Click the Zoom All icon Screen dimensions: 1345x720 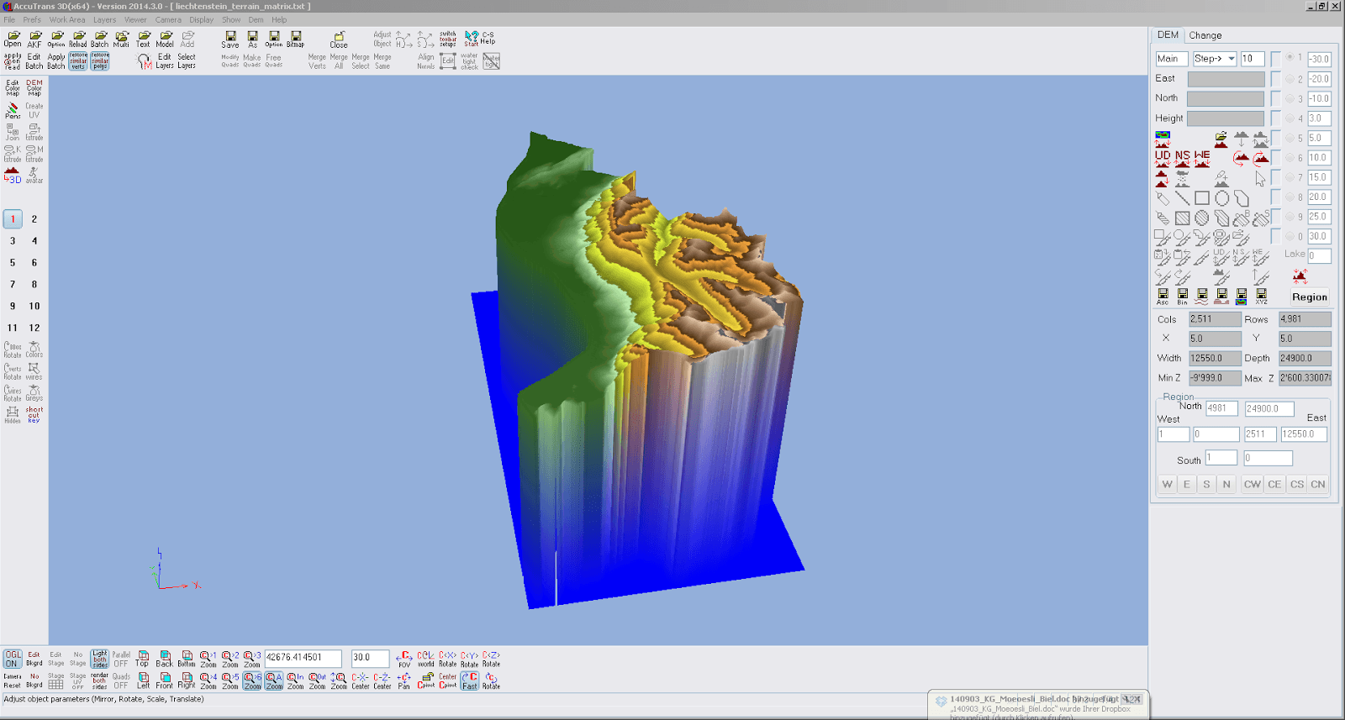pyautogui.click(x=274, y=680)
